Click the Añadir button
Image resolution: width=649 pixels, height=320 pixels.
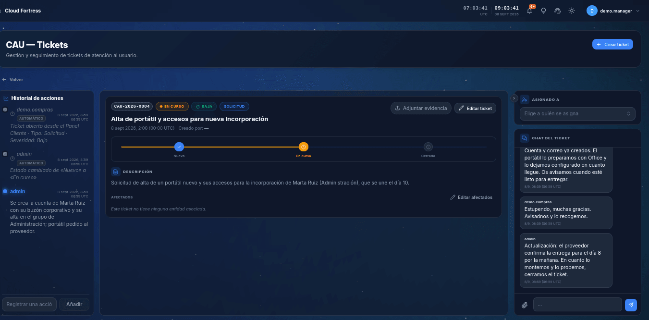coord(74,304)
